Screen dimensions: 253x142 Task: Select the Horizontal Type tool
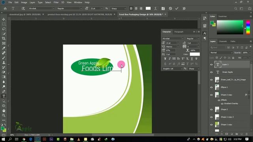pyautogui.click(x=4, y=96)
